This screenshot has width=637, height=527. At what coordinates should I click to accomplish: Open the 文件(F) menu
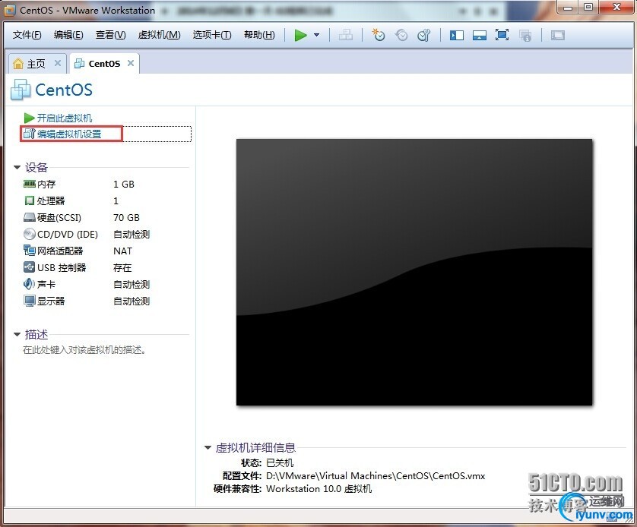27,35
